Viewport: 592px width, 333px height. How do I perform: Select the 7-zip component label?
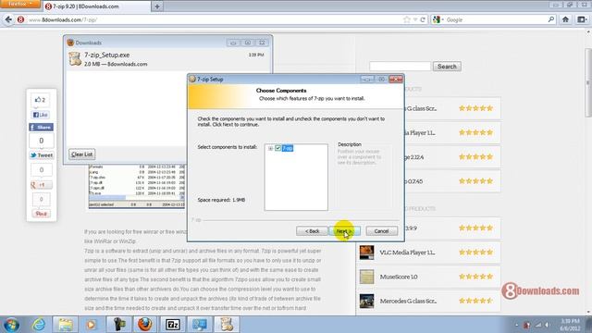pyautogui.click(x=288, y=148)
